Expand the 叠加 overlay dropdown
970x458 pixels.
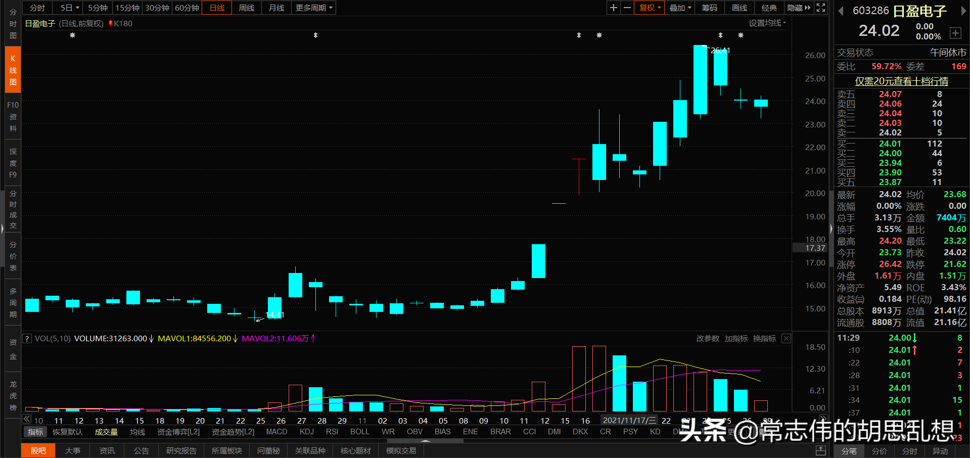coord(679,8)
